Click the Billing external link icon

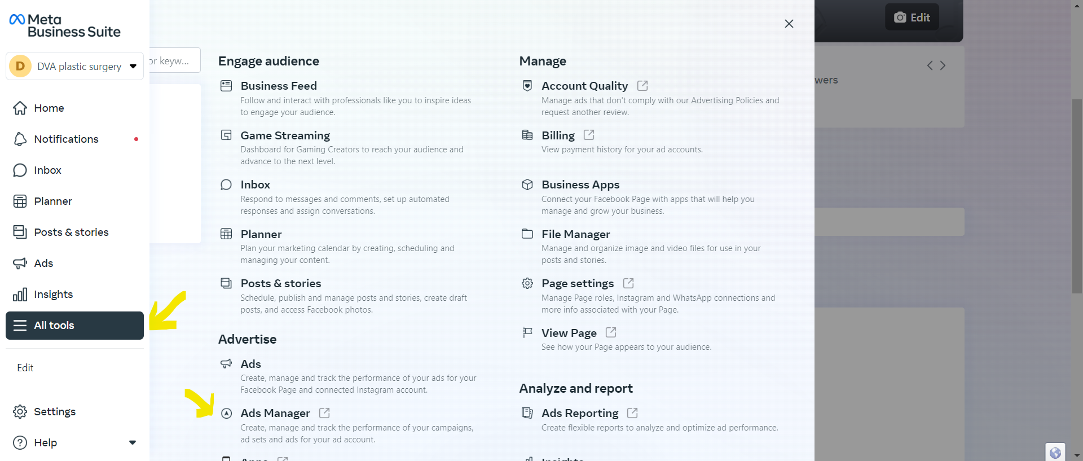tap(589, 135)
